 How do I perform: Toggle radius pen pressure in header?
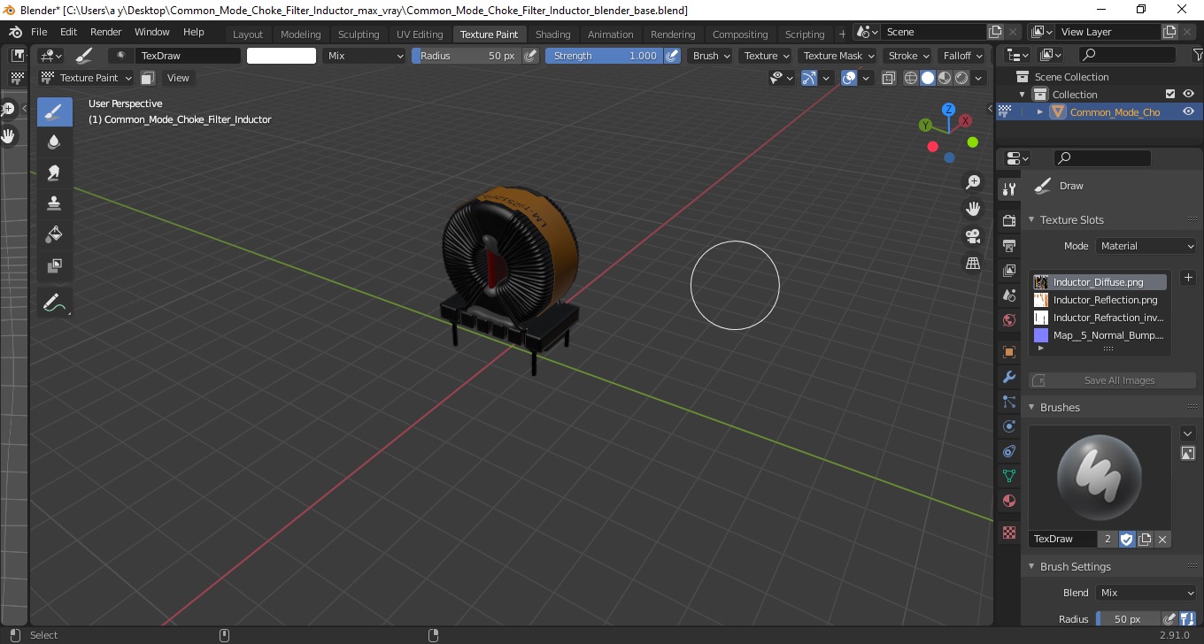click(x=530, y=56)
